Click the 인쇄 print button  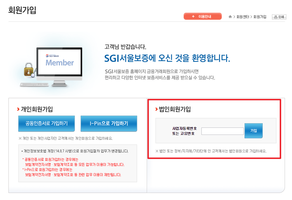(x=279, y=17)
